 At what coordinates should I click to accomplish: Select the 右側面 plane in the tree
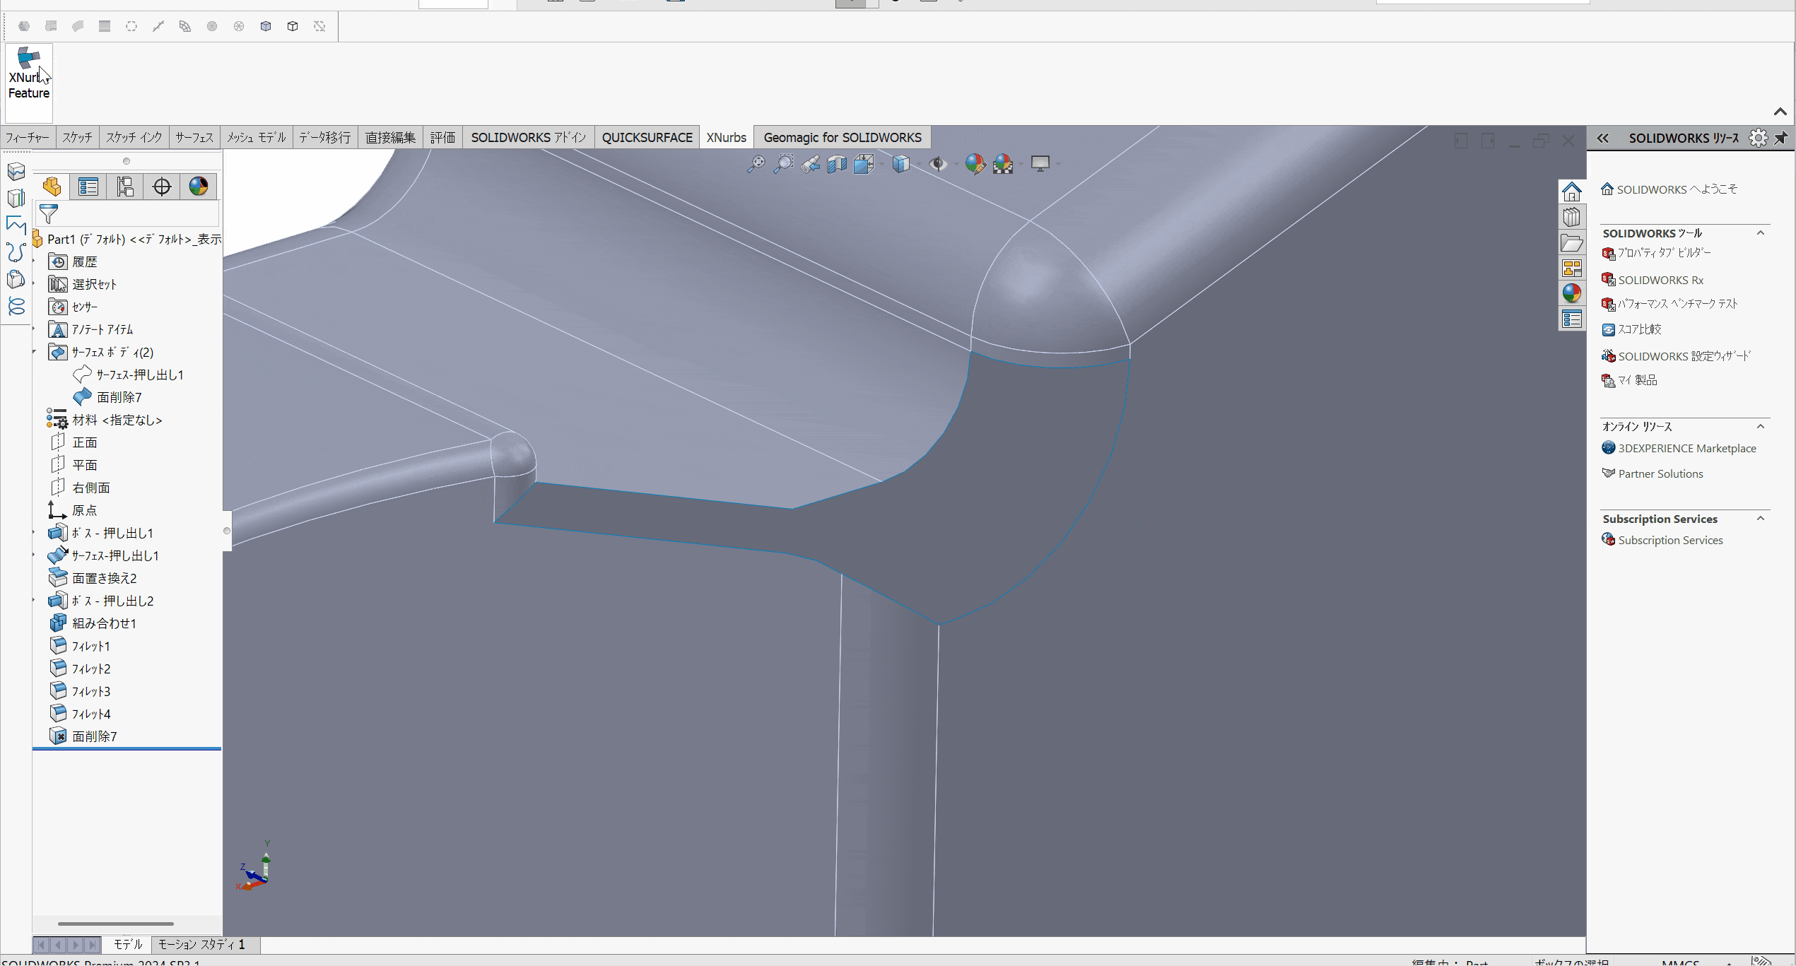pyautogui.click(x=91, y=488)
